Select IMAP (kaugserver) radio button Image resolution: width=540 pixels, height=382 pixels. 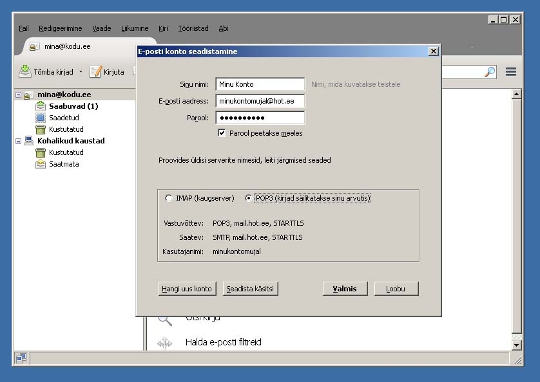tap(168, 198)
